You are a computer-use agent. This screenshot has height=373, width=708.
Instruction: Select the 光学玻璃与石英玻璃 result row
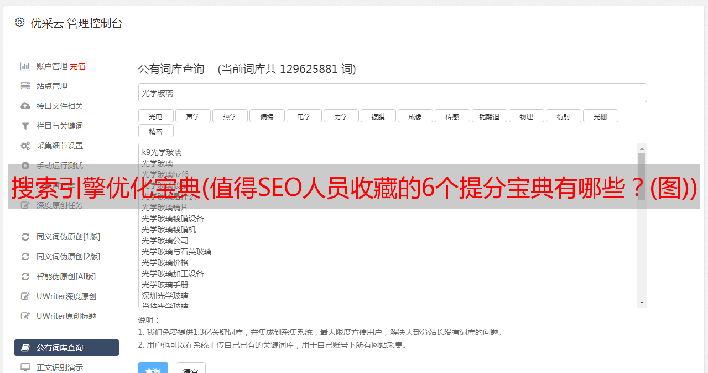pyautogui.click(x=176, y=252)
